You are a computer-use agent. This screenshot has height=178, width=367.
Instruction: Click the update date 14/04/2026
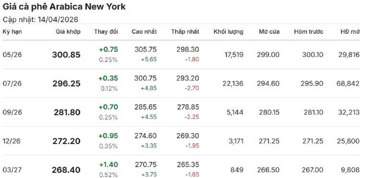point(58,20)
